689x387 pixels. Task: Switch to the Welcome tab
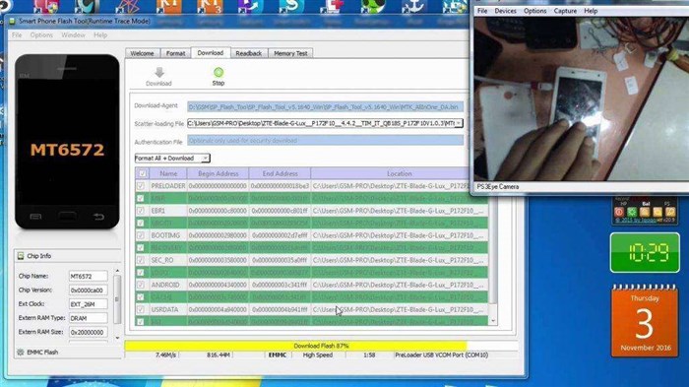click(143, 53)
